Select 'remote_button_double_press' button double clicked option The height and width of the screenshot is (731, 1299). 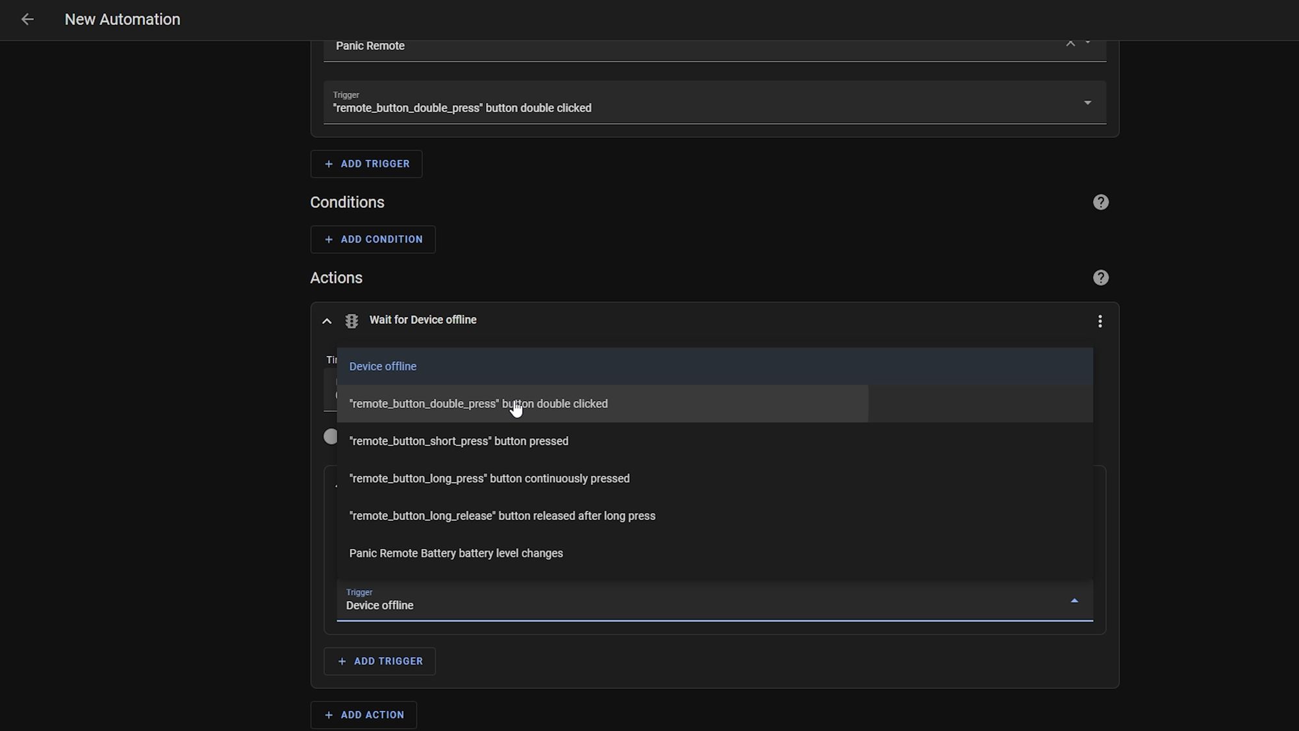click(479, 404)
